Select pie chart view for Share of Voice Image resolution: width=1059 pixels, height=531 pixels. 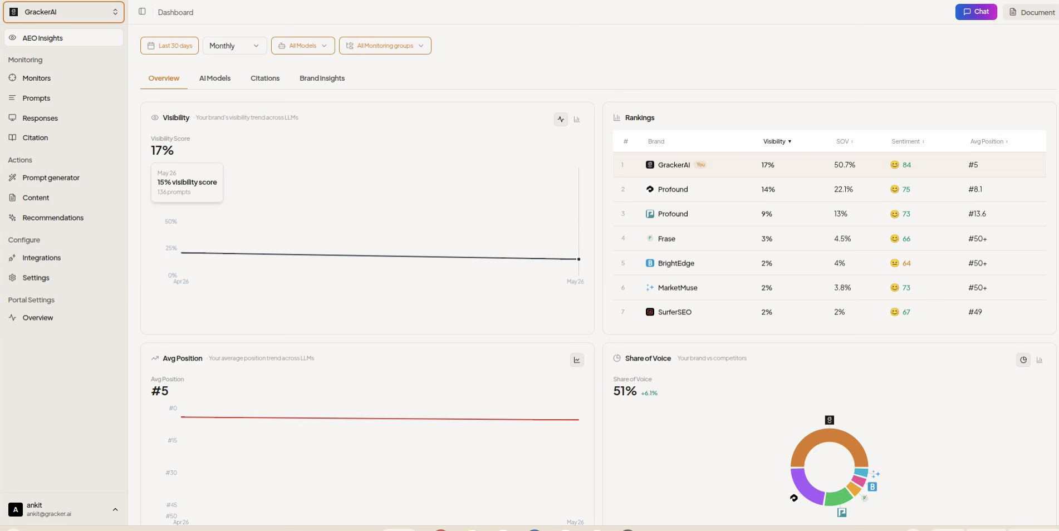1023,360
